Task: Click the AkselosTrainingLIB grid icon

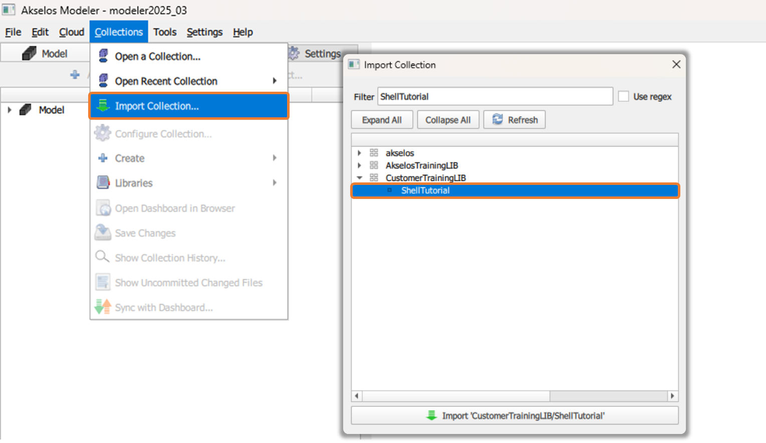Action: coord(374,165)
